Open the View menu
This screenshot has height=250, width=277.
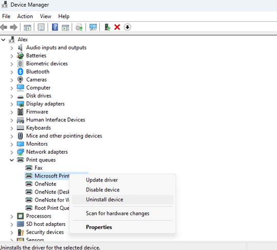coord(46,16)
